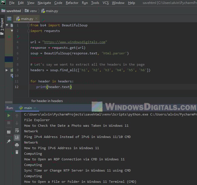
Task: Toggle Scroll to End in Run console
Action: tap(17, 138)
